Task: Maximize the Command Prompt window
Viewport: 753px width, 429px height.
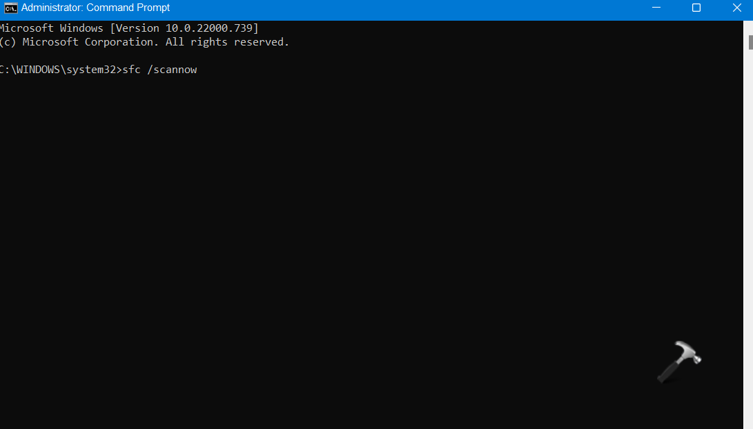Action: [x=696, y=8]
